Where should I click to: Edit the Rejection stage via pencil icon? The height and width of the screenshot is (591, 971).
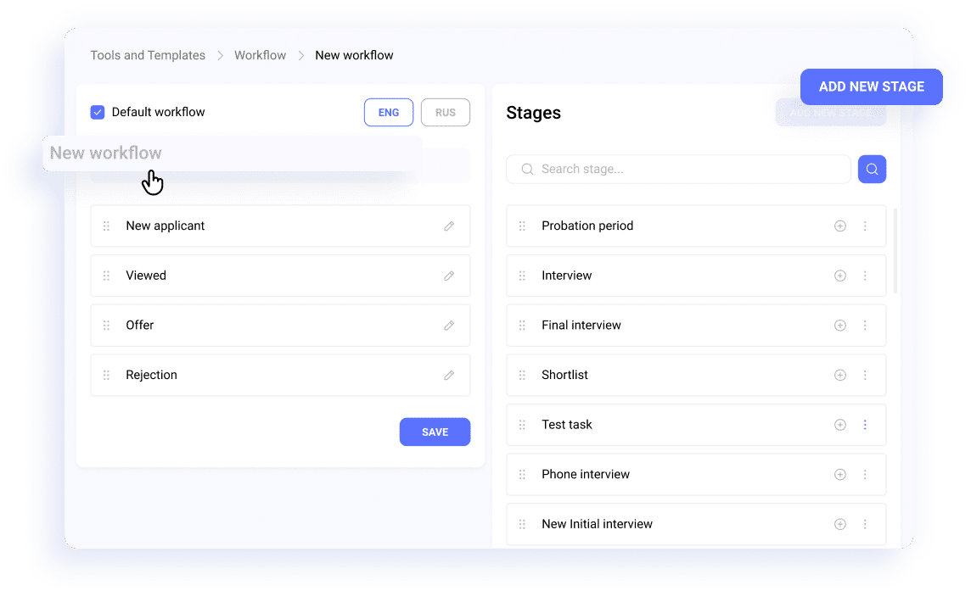click(x=449, y=375)
